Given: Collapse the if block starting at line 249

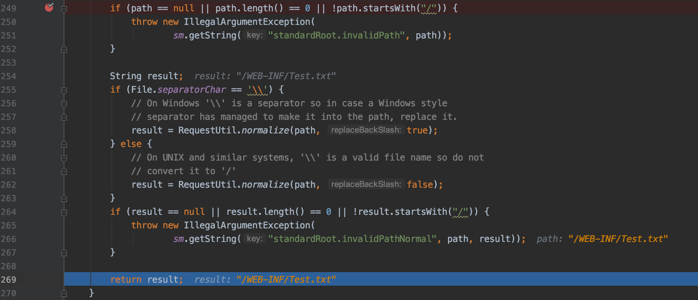Looking at the screenshot, I should (x=64, y=9).
